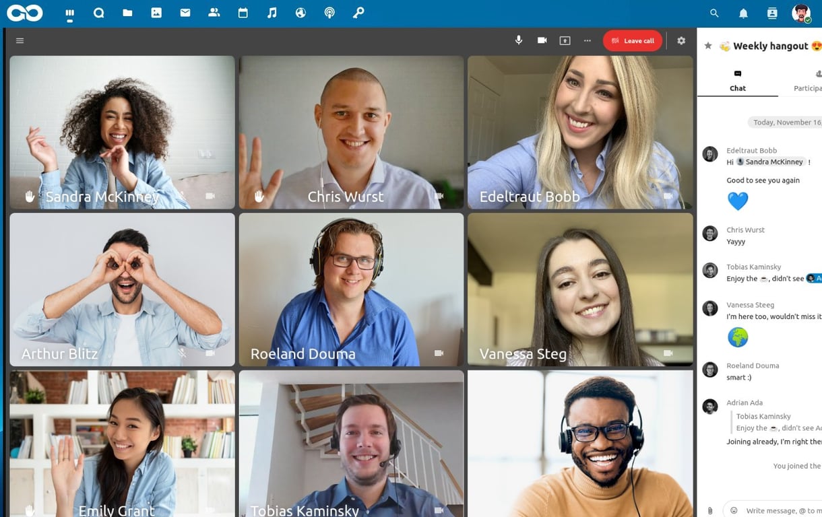Screen dimensions: 822x517
Task: Click the video icon on Roeland Douma's tile
Action: 439,353
